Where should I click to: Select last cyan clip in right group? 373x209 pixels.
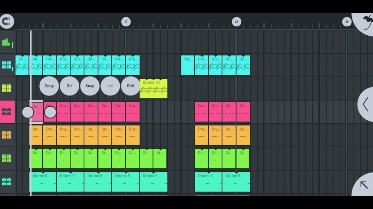(x=243, y=65)
